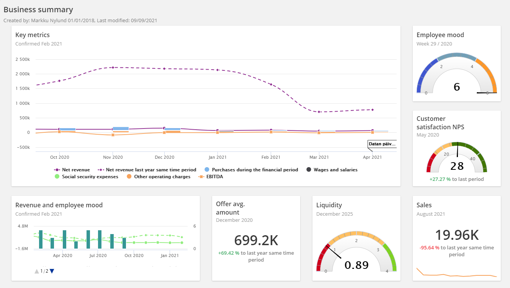The image size is (510, 288).
Task: Click the Datan päiv... chart annotation label
Action: click(382, 144)
